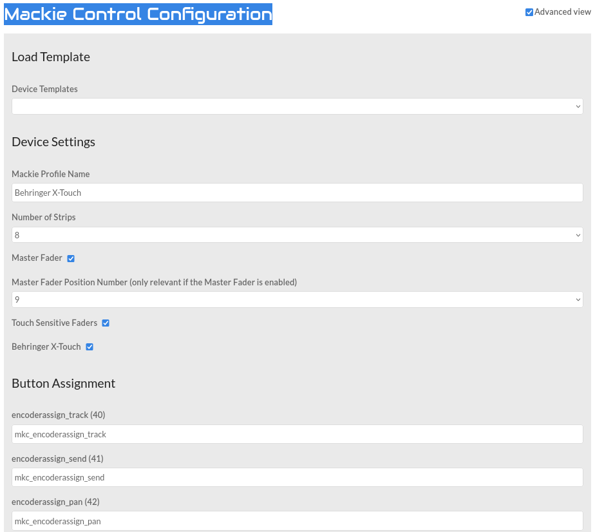The height and width of the screenshot is (532, 595).
Task: Click the Mackie Control Configuration title
Action: click(138, 14)
